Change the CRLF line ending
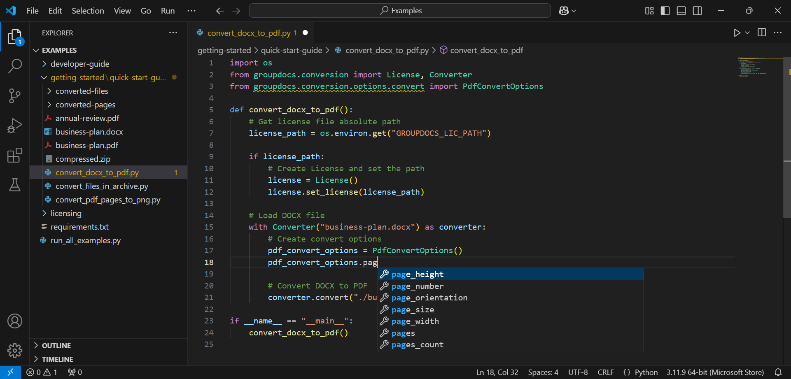The width and height of the screenshot is (791, 379). pyautogui.click(x=605, y=372)
